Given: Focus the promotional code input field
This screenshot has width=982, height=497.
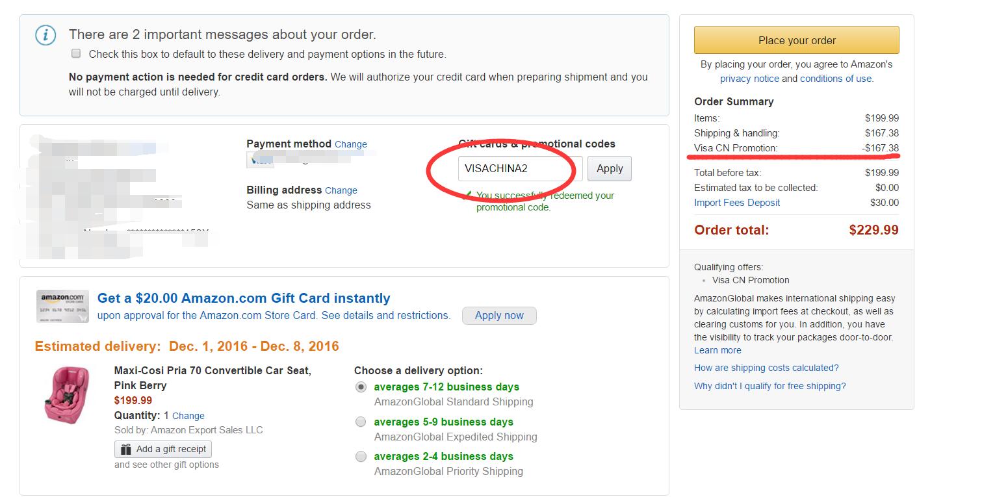Looking at the screenshot, I should pyautogui.click(x=520, y=169).
